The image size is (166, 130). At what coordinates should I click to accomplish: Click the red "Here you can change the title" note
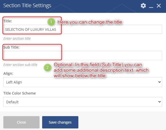89,22
